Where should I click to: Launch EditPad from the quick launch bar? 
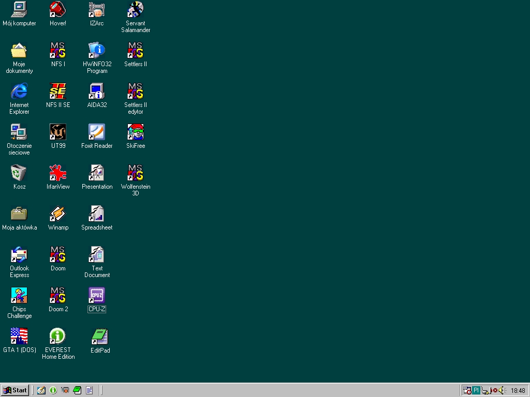[x=78, y=390]
